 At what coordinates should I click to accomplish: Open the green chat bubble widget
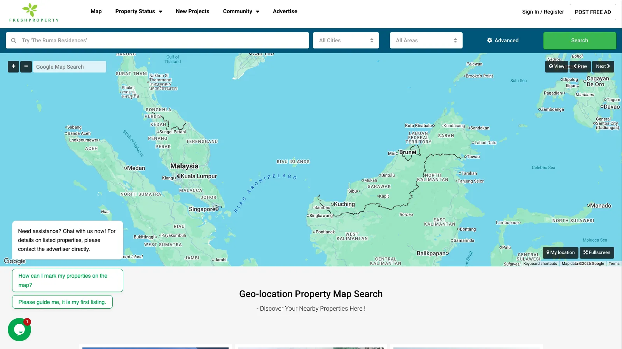tap(19, 330)
